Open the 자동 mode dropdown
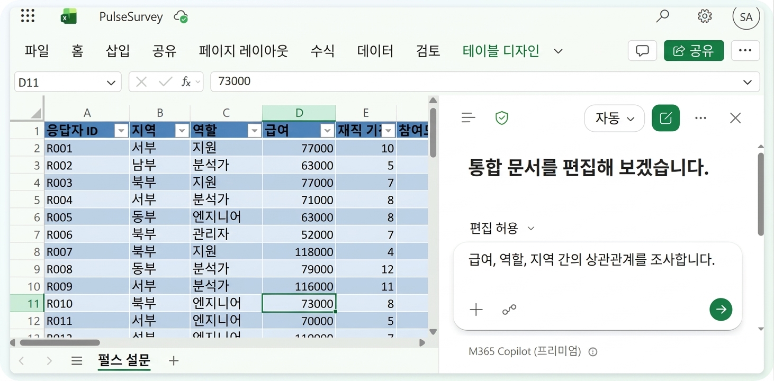Screen dimensions: 774x381 (x=614, y=118)
